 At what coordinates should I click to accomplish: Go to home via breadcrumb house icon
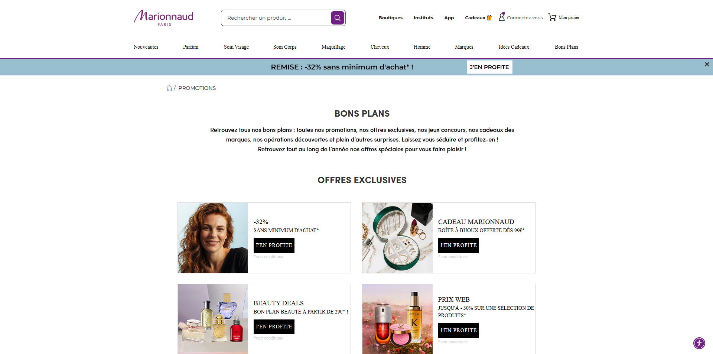click(169, 88)
